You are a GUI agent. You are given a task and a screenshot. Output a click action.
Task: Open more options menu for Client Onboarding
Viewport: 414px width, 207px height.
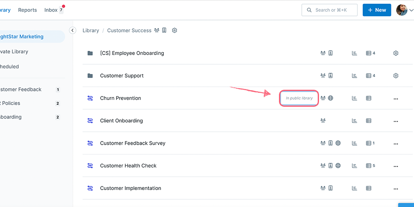point(396,121)
